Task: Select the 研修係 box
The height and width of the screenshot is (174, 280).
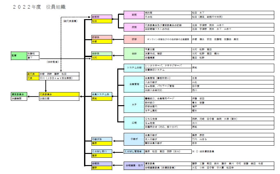Action: coord(101,37)
